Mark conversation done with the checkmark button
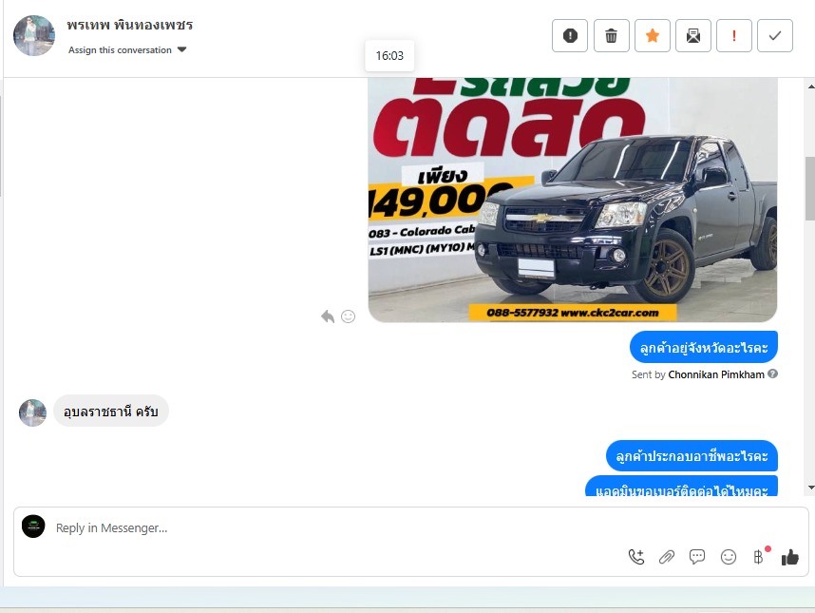The image size is (815, 613). tap(775, 36)
